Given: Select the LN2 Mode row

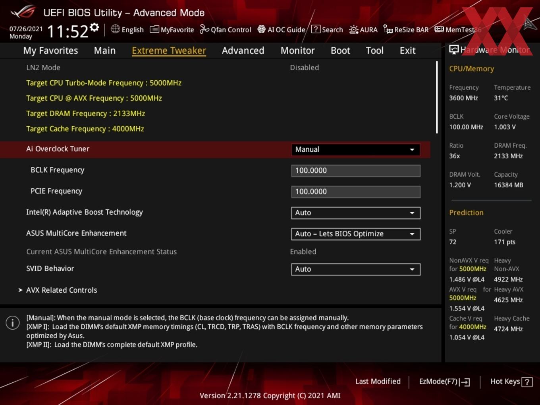Looking at the screenshot, I should point(215,67).
